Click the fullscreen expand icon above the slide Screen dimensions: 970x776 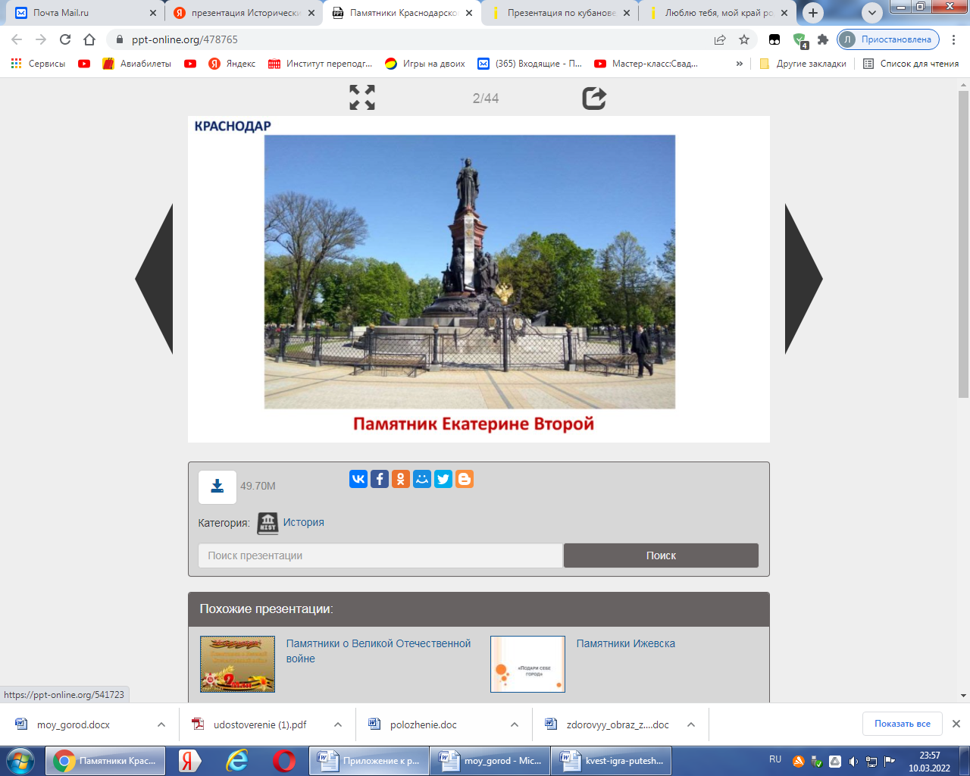pos(362,98)
